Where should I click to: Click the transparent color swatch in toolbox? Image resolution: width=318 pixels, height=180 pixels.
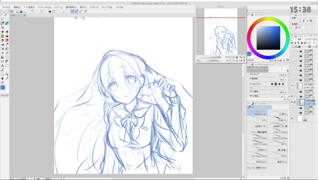[x=5, y=95]
